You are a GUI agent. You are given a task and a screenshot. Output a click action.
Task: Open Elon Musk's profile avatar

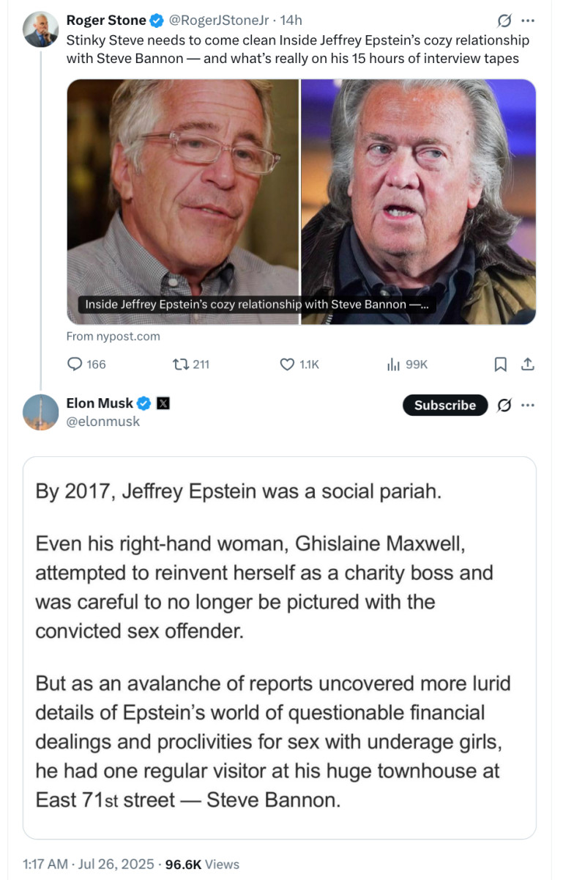(41, 412)
